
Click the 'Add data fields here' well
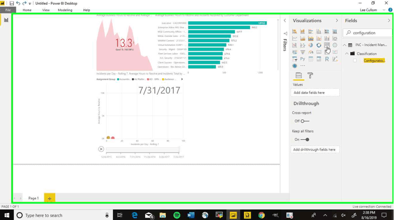pos(315,92)
